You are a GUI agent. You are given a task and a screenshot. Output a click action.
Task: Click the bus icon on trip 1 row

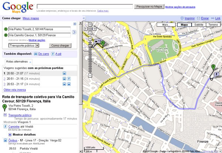pyautogui.click(x=64, y=73)
